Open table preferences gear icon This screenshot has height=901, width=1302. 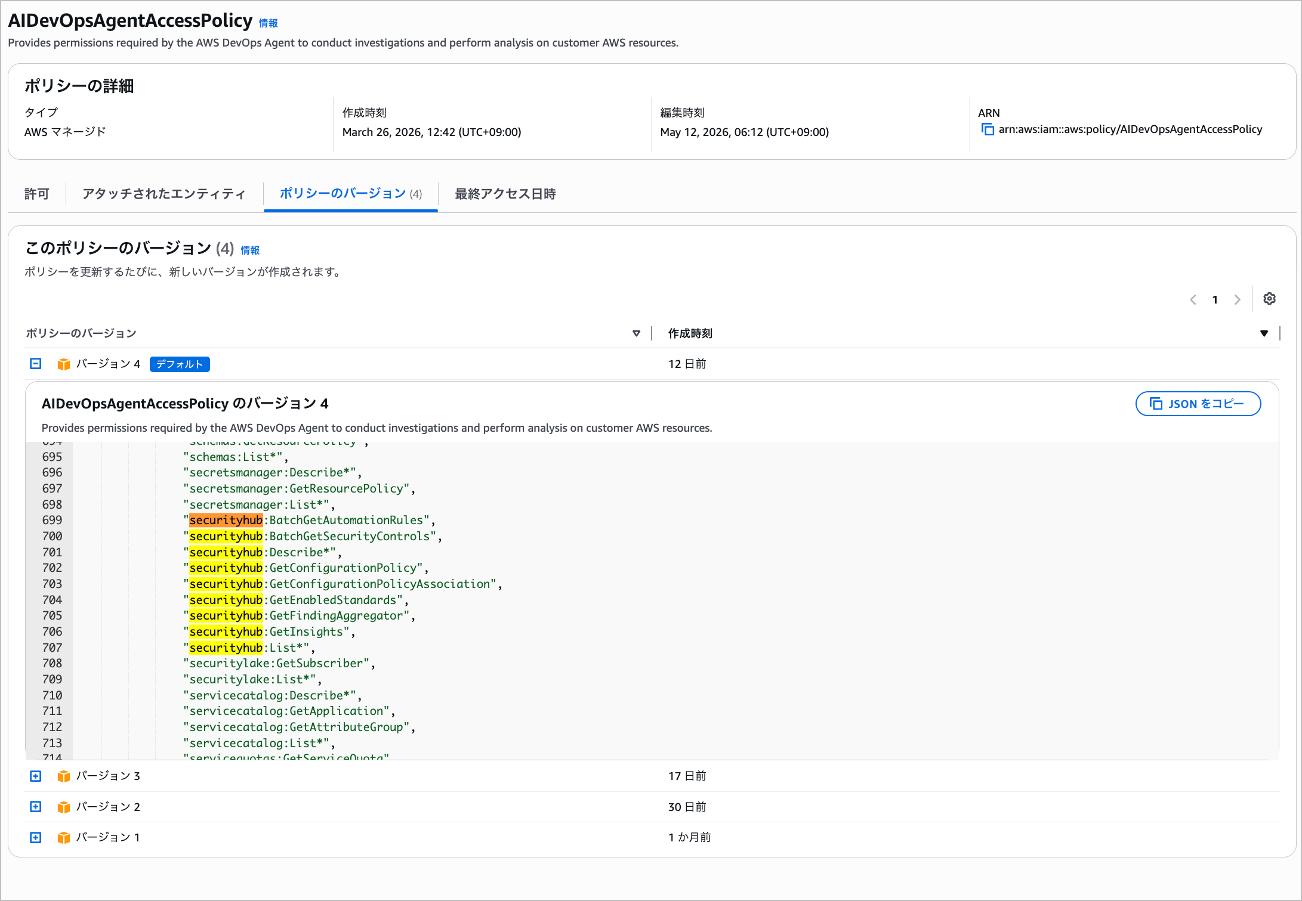point(1269,299)
